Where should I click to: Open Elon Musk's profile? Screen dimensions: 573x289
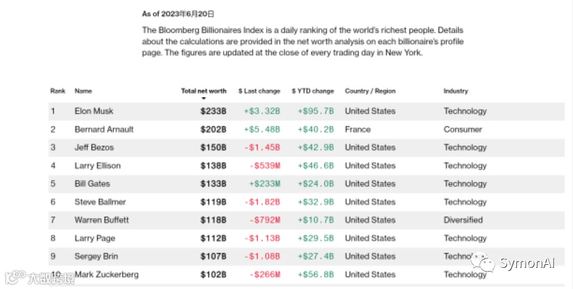tap(94, 111)
